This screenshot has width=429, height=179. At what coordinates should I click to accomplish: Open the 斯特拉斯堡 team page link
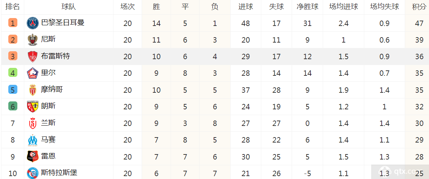[x=59, y=173]
